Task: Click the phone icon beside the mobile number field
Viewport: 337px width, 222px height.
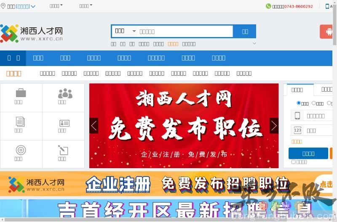Action: tap(297, 116)
